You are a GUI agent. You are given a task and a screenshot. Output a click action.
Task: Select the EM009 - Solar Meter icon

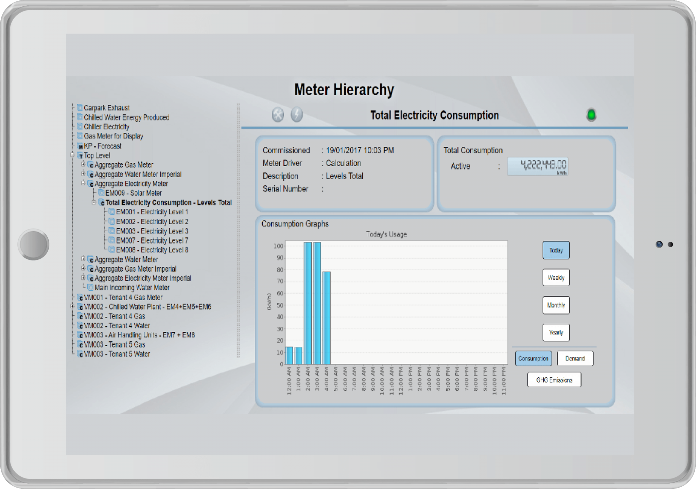101,193
